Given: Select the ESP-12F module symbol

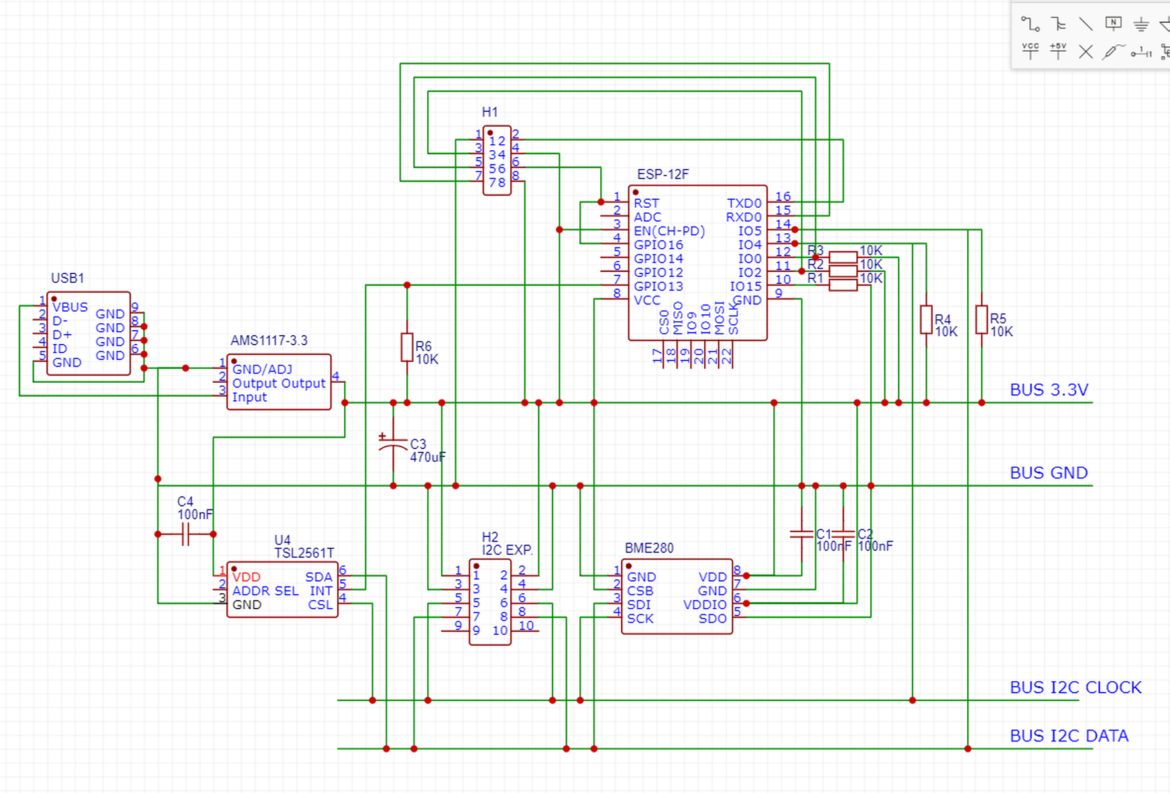Looking at the screenshot, I should click(697, 261).
